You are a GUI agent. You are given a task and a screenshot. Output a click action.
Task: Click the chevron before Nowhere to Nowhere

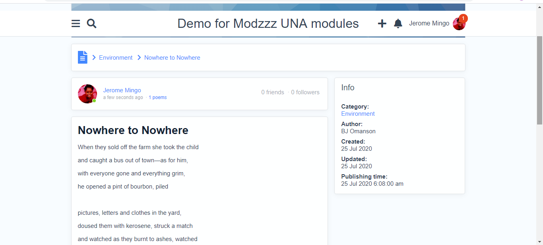pos(139,58)
